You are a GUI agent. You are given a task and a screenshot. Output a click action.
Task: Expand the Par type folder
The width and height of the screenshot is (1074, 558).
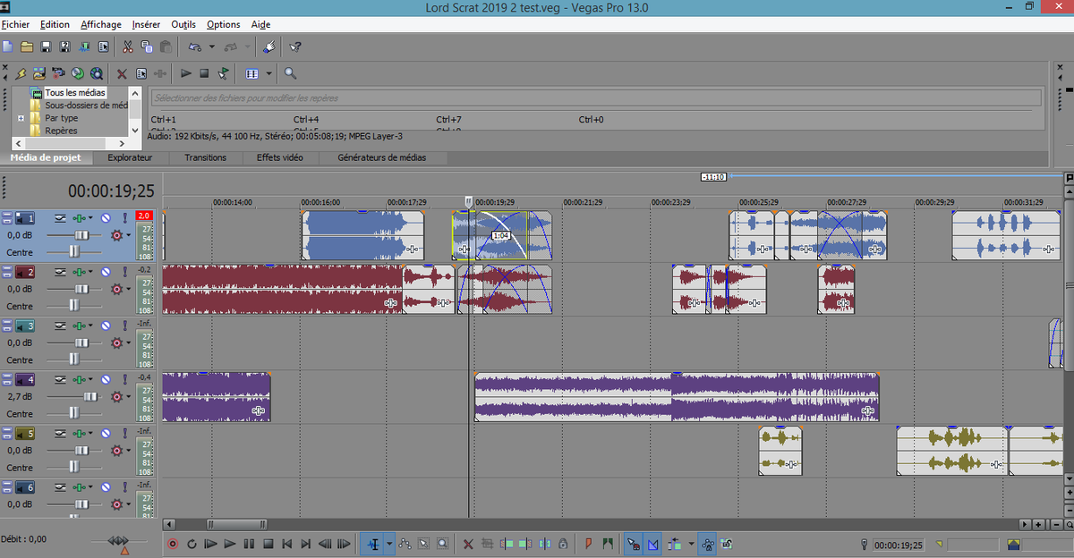point(21,118)
